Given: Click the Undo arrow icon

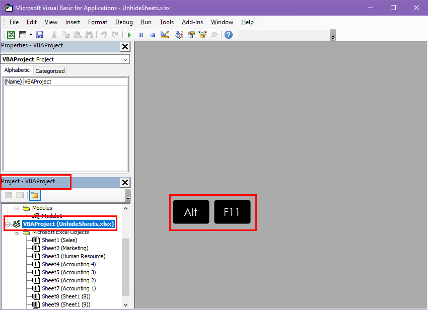Looking at the screenshot, I should tap(103, 35).
